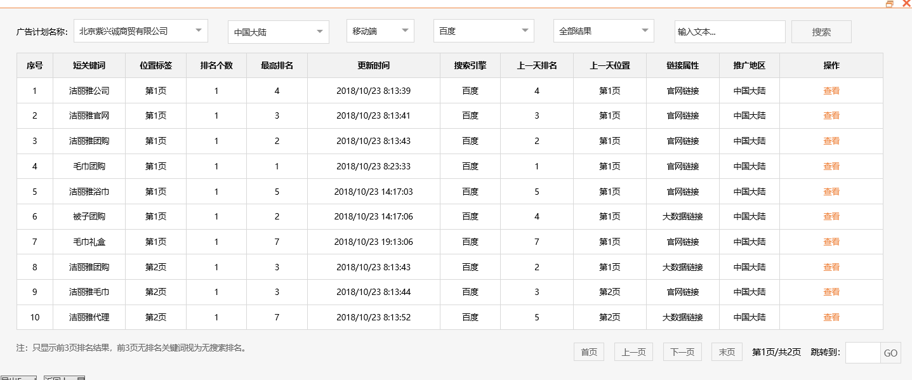Click the 首页 first page button
The image size is (912, 380).
pos(588,351)
